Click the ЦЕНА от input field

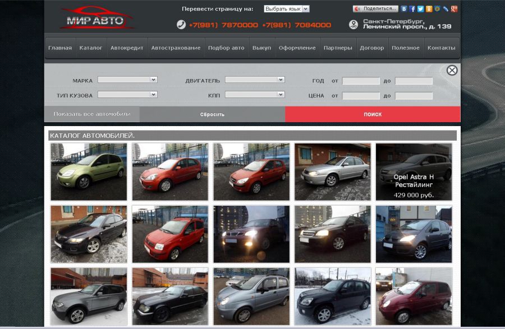point(361,95)
